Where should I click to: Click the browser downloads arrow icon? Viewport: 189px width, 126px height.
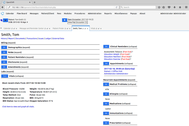pos(174,7)
